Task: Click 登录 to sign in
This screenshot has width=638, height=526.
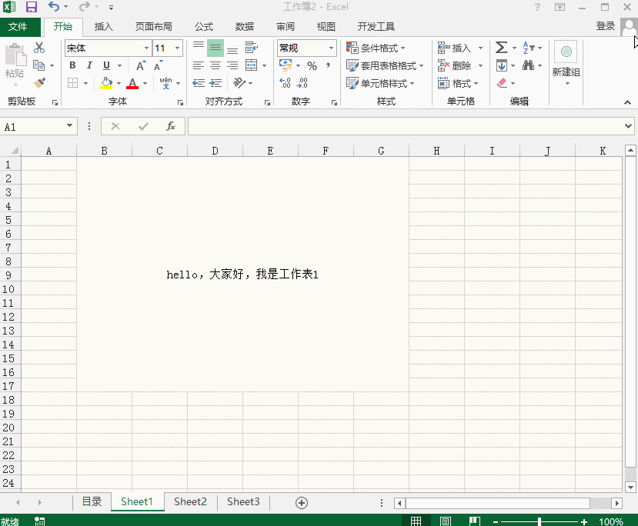Action: (606, 26)
